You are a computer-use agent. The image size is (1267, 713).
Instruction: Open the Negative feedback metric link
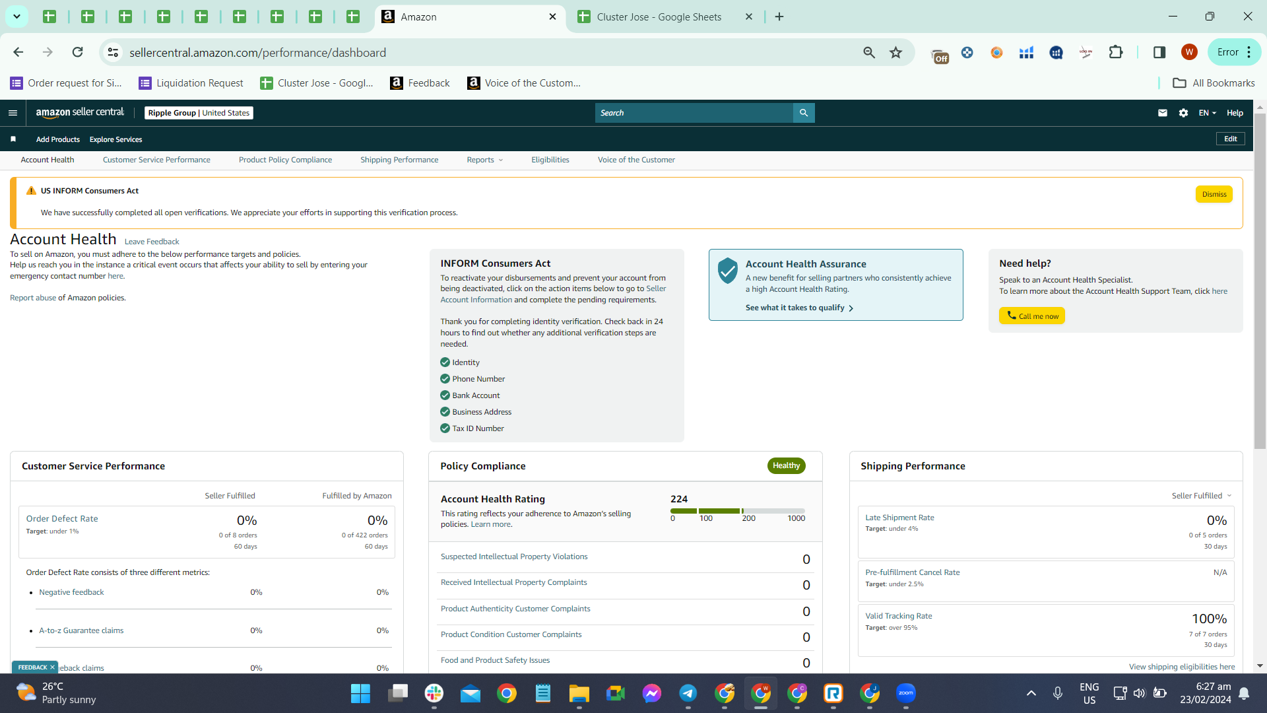[x=71, y=592]
